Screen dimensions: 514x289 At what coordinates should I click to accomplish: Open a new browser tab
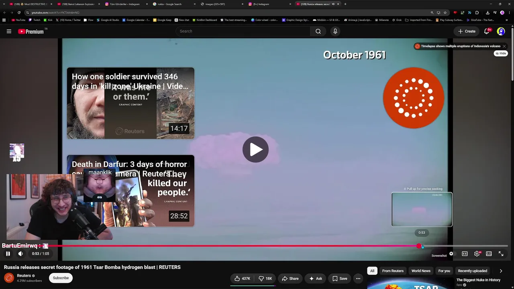click(345, 4)
